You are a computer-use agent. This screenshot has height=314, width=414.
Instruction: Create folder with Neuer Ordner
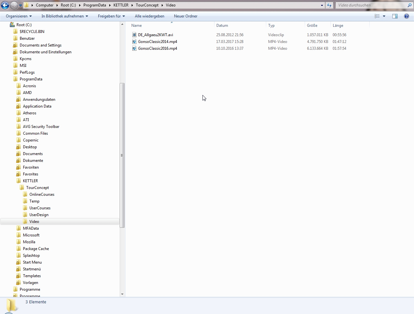(x=186, y=16)
